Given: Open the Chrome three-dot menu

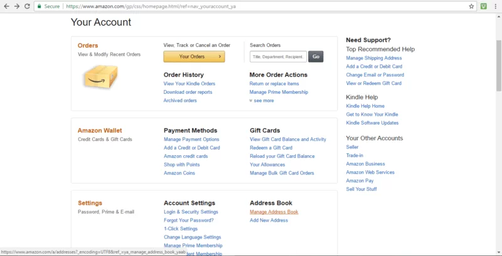Looking at the screenshot, I should coord(495,6).
